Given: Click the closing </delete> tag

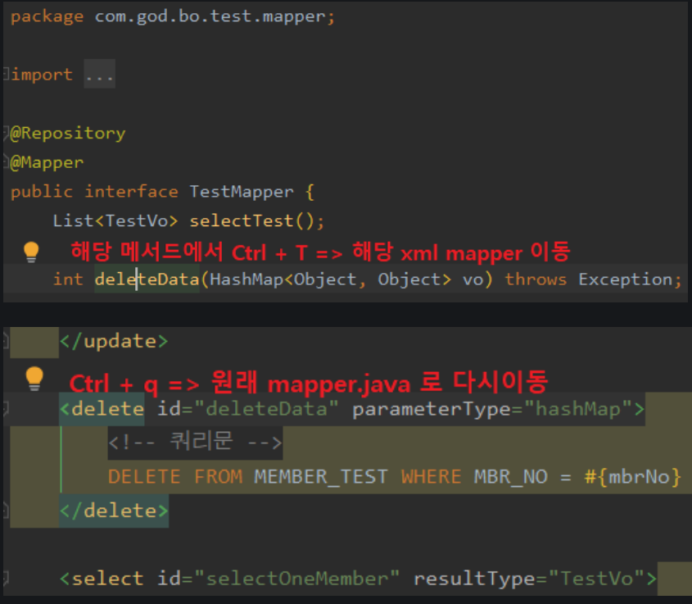Looking at the screenshot, I should click(114, 511).
